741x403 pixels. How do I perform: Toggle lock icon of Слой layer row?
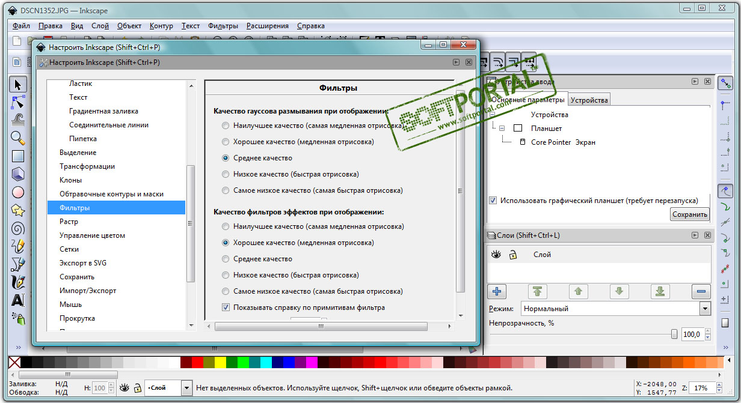coord(512,255)
